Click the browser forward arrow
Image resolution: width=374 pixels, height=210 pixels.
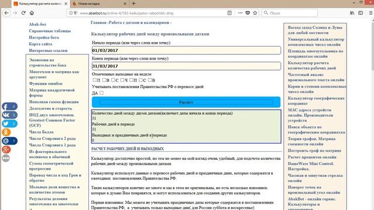(15, 13)
